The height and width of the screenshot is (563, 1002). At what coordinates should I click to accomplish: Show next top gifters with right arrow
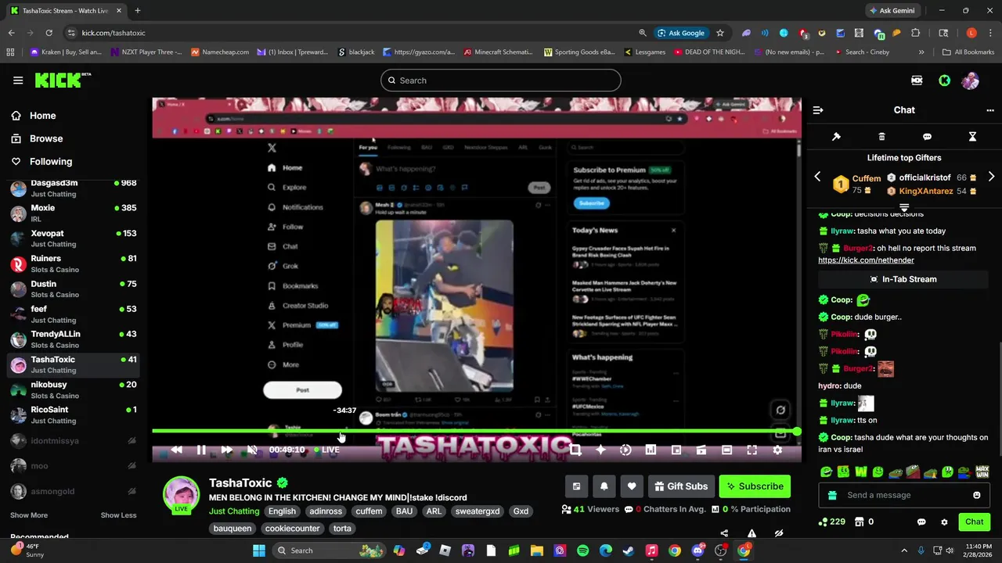click(991, 177)
